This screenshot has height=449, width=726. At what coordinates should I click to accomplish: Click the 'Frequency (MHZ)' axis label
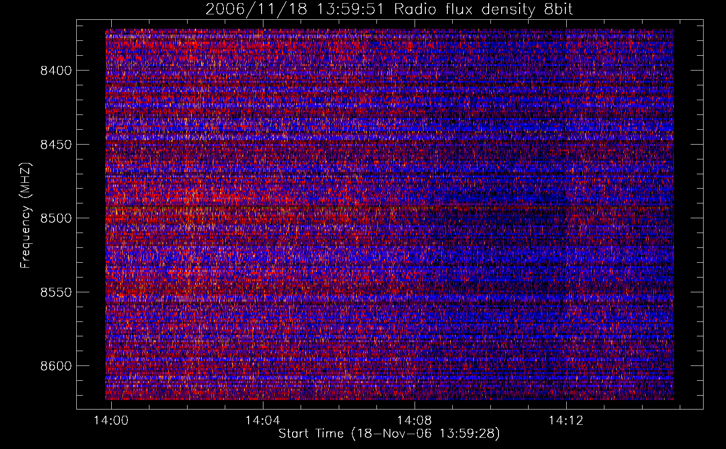point(26,216)
